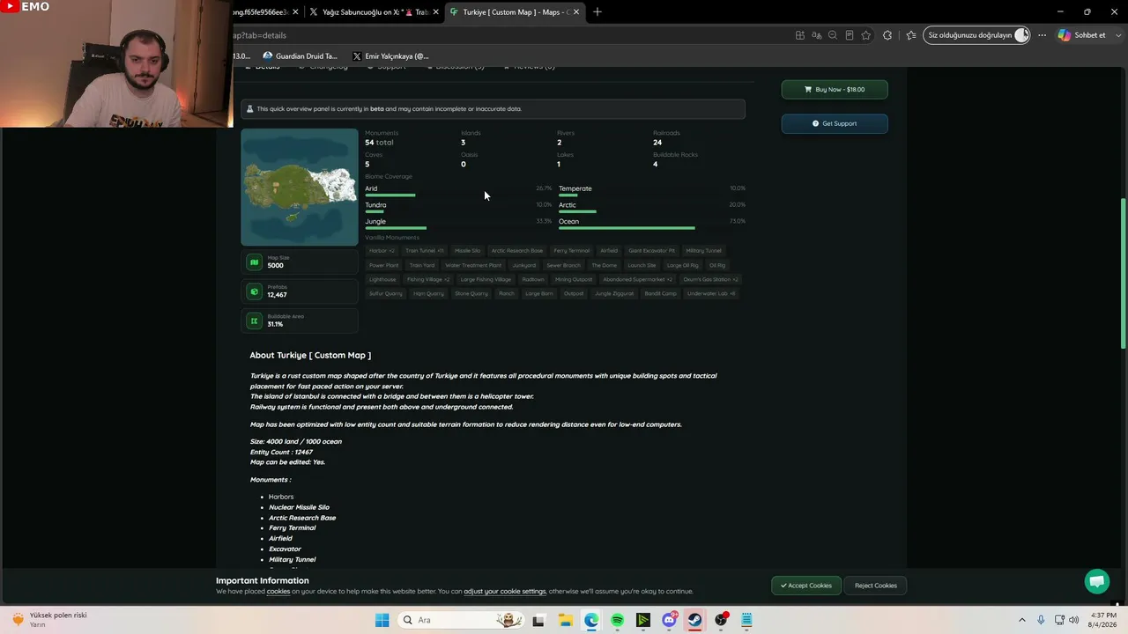Open Task View on the taskbar
The height and width of the screenshot is (634, 1128).
(x=538, y=620)
